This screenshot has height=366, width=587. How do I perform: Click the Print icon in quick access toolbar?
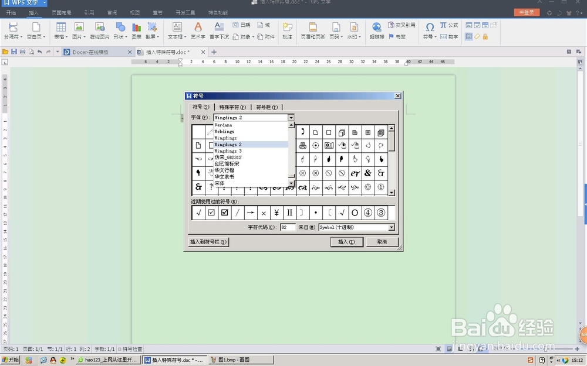tap(22, 52)
